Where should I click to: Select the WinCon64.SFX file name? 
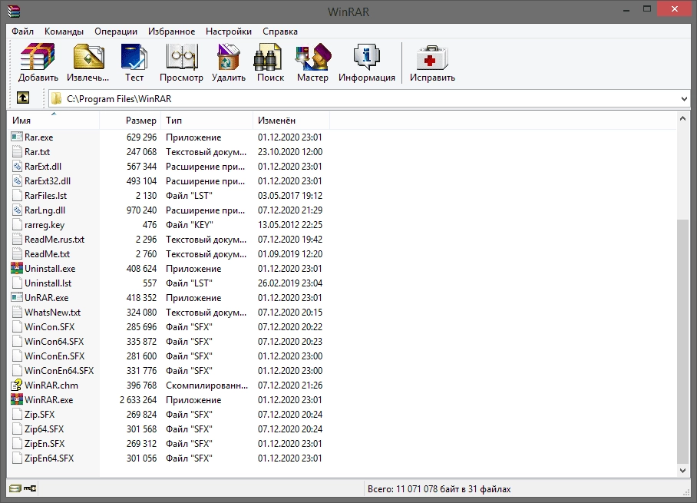click(55, 342)
